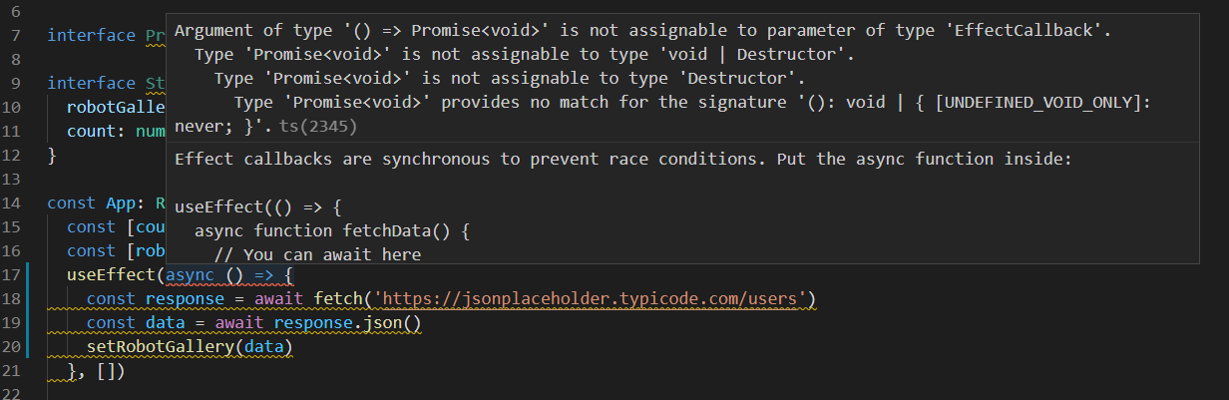Click line number 20 in the gutter
This screenshot has height=400, width=1229.
[x=14, y=347]
